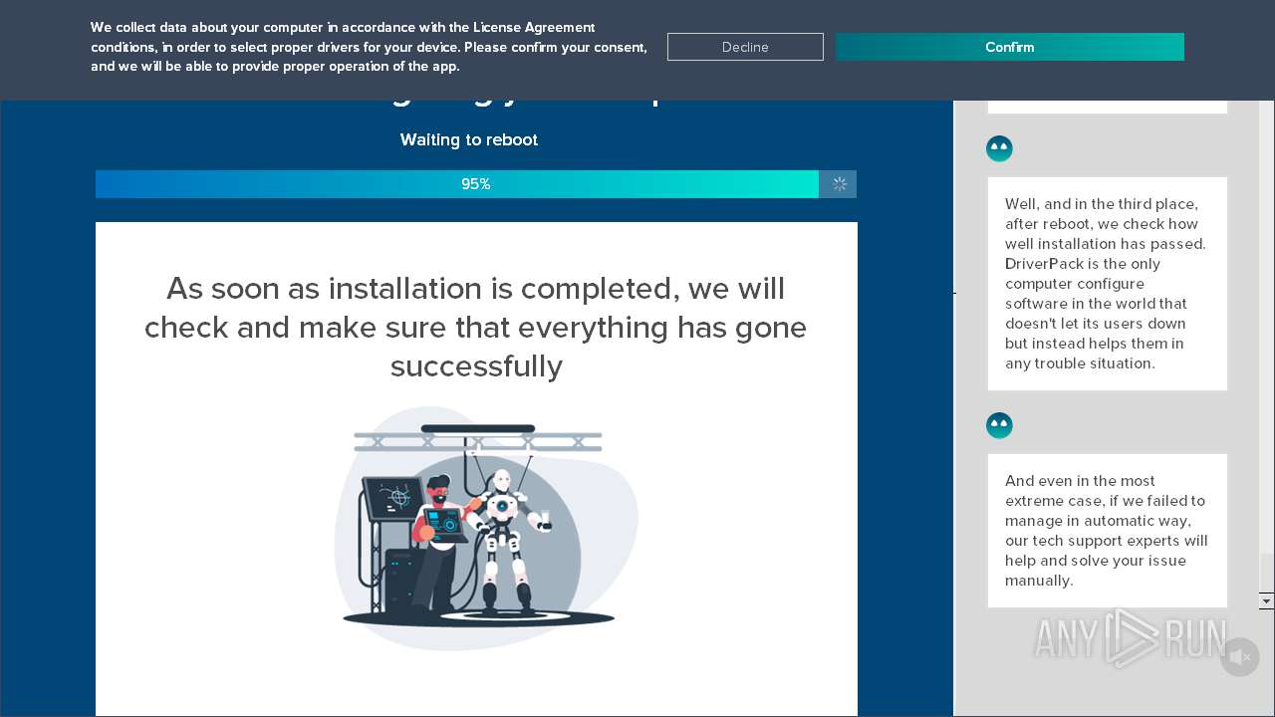This screenshot has height=717, width=1275.
Task: Click the robot and technician illustration
Action: coord(485,528)
